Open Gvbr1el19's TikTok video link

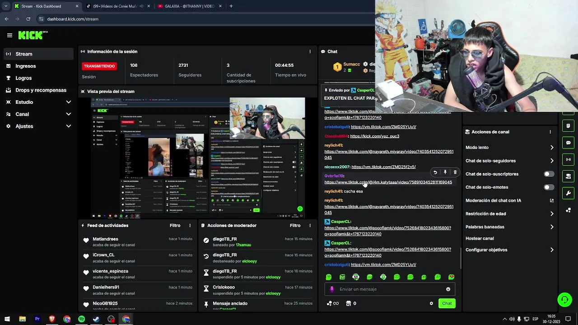pyautogui.click(x=388, y=182)
